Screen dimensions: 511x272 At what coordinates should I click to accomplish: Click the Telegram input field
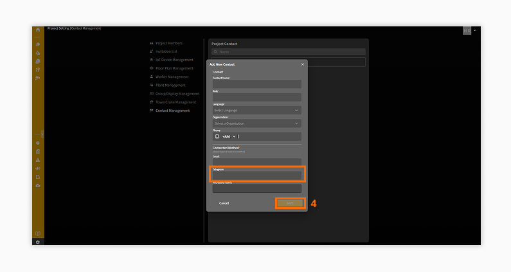pyautogui.click(x=256, y=175)
